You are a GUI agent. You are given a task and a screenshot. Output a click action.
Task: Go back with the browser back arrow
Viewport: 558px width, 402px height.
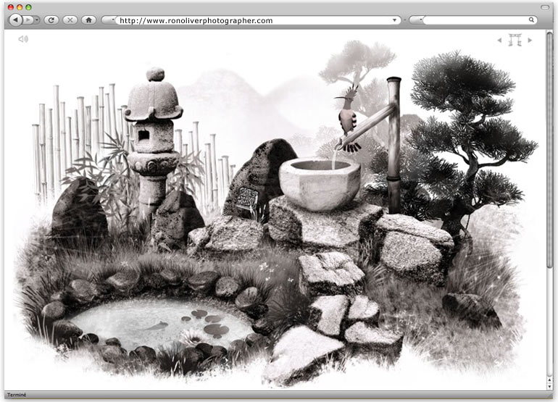[15, 20]
